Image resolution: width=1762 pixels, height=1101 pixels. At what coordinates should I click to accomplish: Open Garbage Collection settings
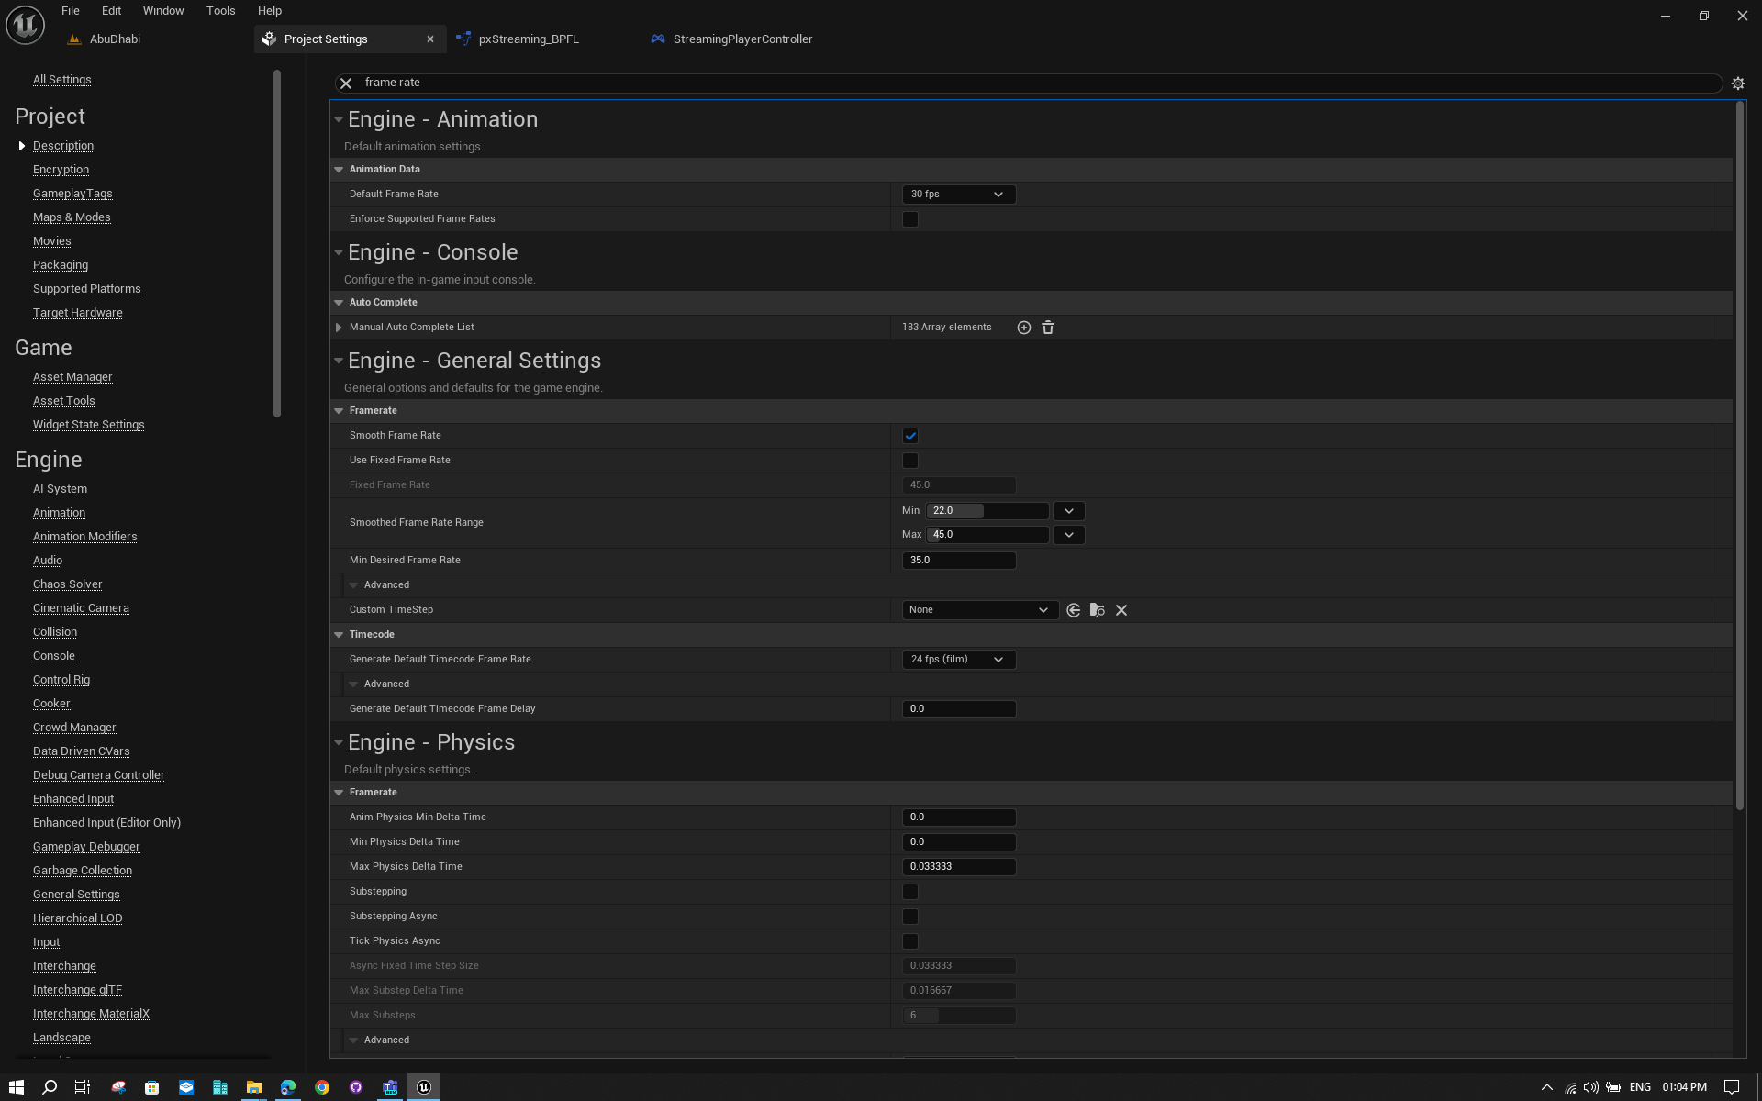pyautogui.click(x=83, y=871)
